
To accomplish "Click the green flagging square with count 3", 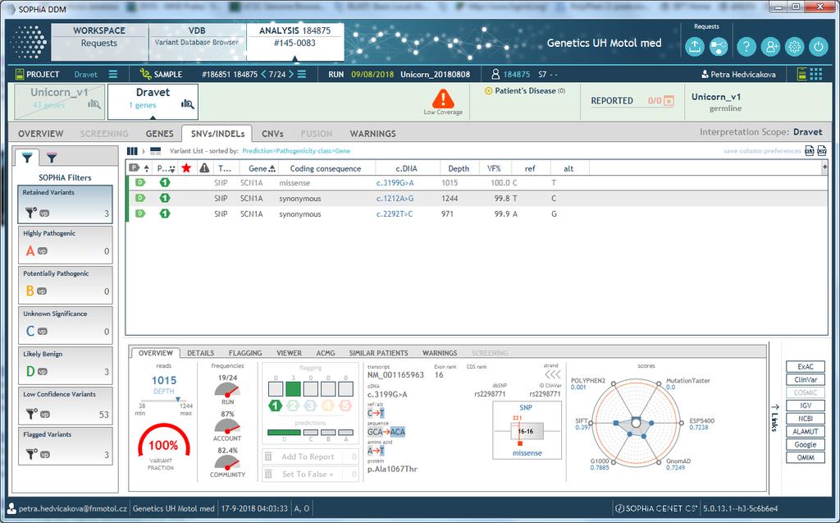I will point(293,389).
